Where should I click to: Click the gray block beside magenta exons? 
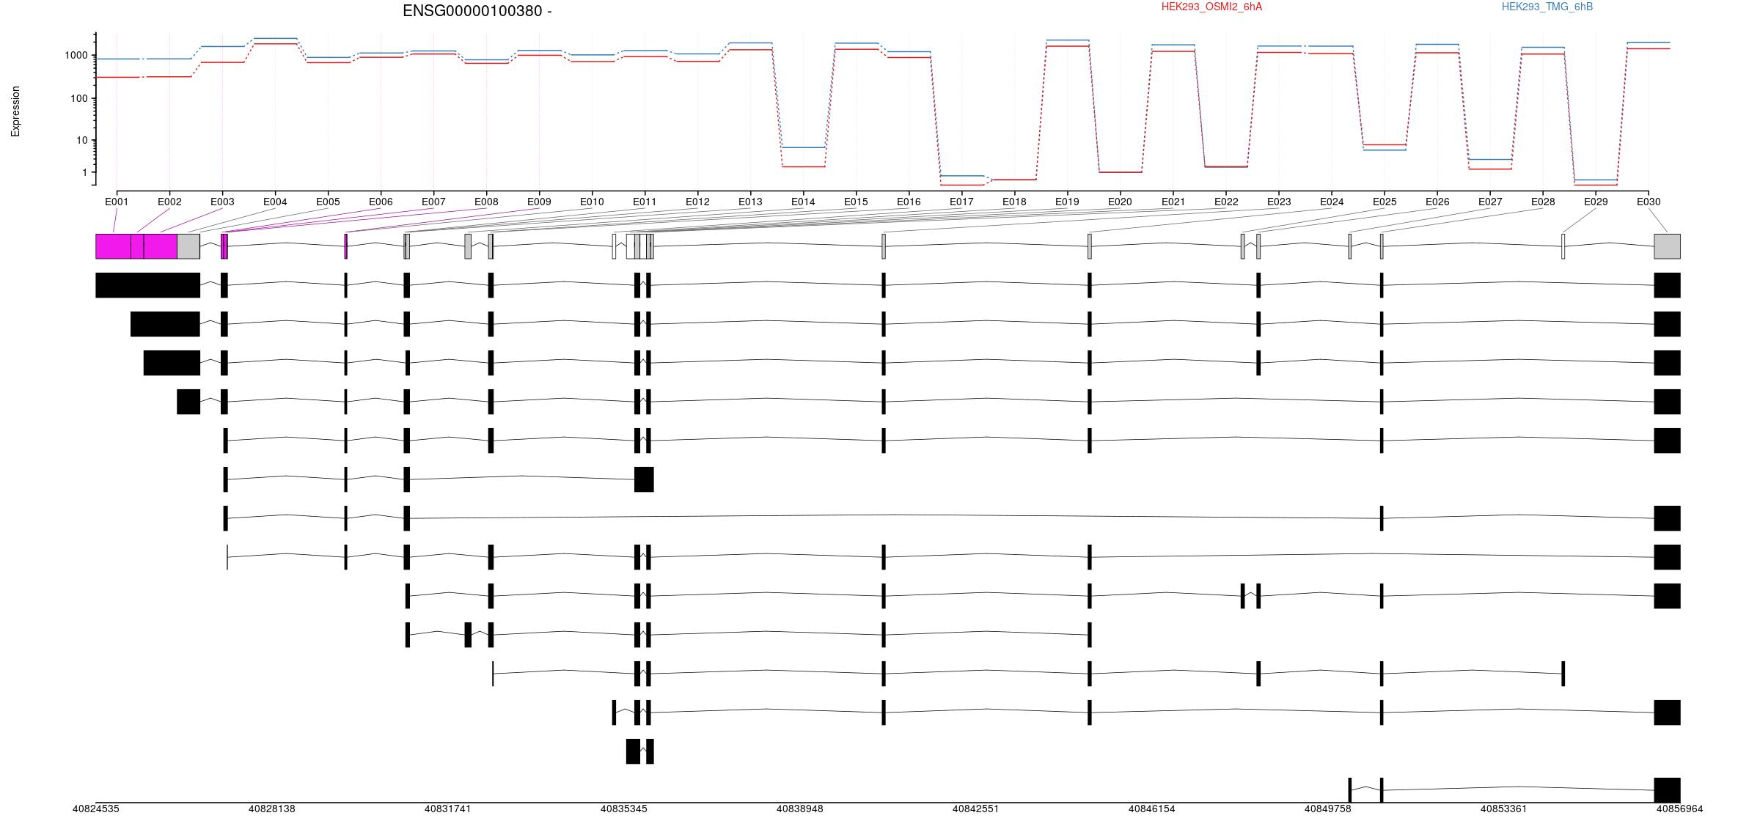(188, 246)
